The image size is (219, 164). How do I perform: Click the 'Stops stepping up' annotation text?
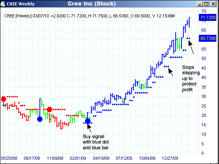click(x=191, y=78)
